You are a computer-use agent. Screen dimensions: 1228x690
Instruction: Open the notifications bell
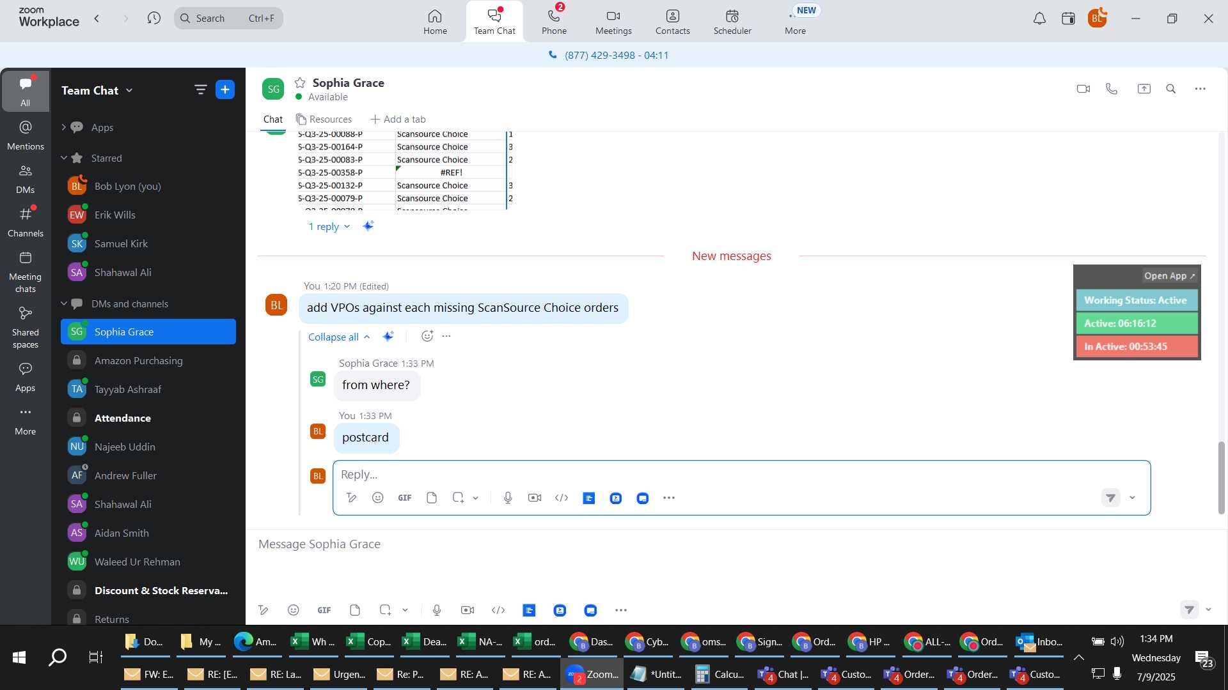1039,19
